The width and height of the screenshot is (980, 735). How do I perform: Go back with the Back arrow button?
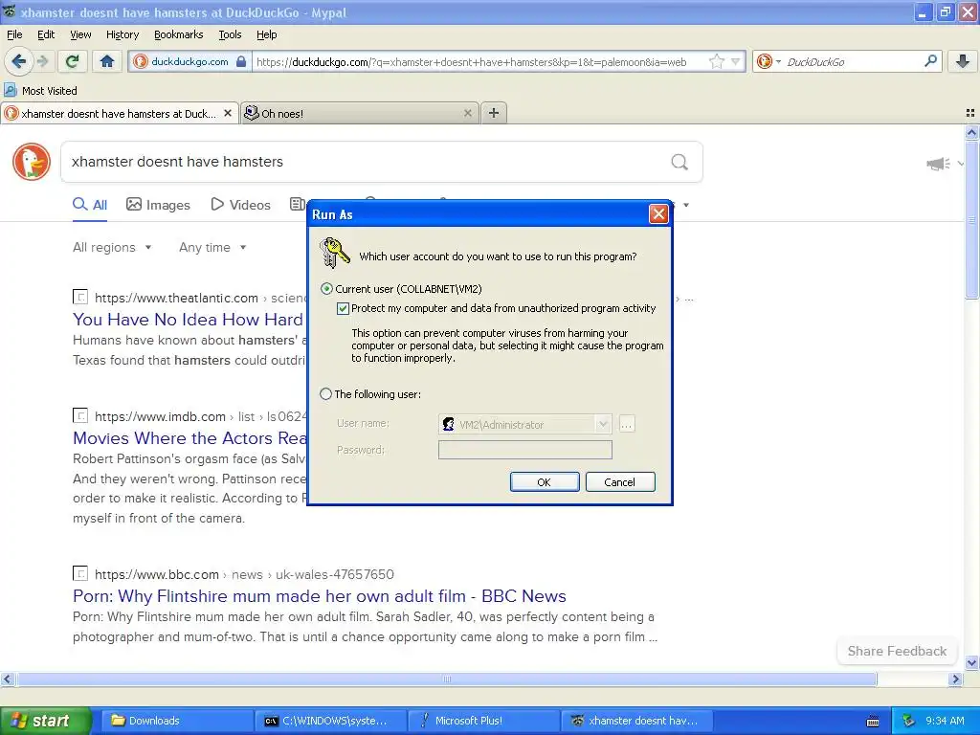pyautogui.click(x=18, y=61)
